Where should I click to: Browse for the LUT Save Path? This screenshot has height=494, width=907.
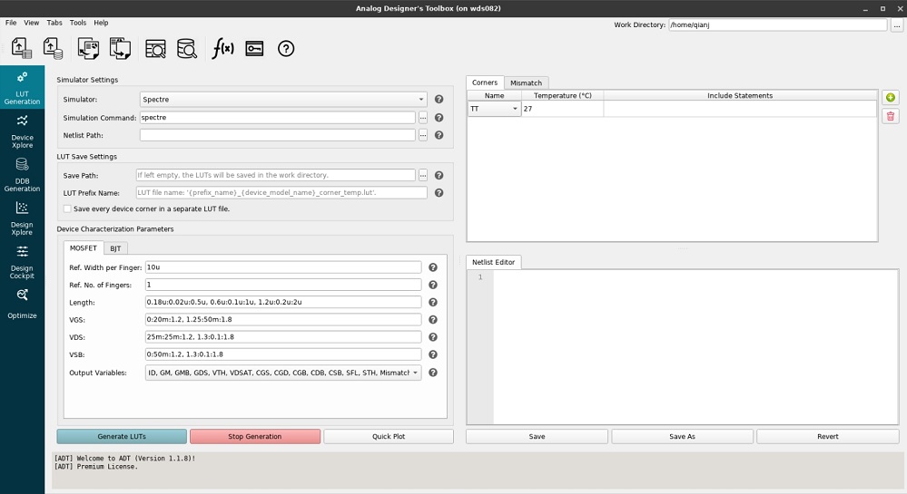(x=422, y=175)
